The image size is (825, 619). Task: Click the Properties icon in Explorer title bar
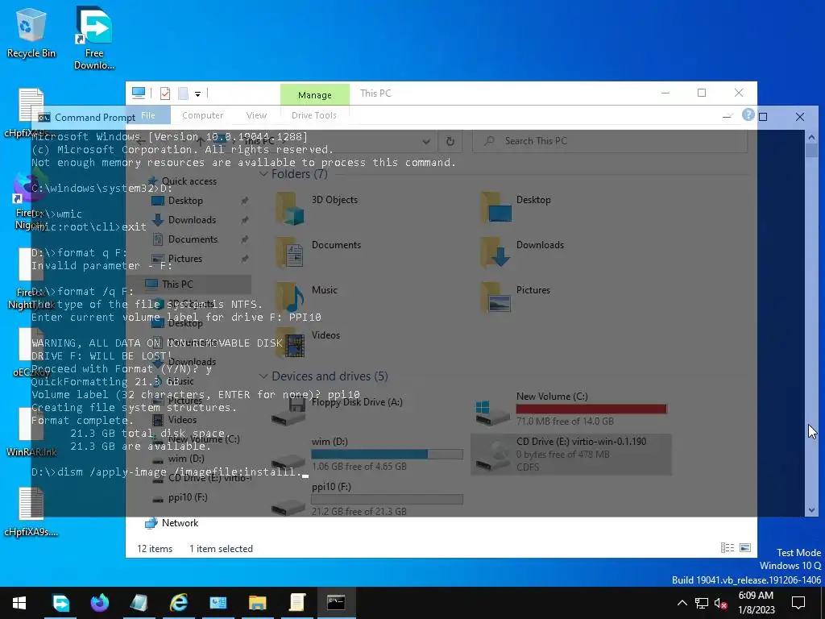point(165,93)
